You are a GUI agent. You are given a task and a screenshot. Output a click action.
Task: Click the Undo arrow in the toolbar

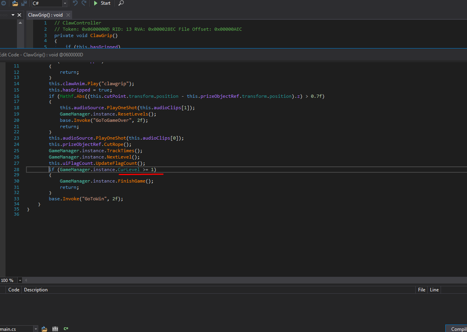[75, 3]
